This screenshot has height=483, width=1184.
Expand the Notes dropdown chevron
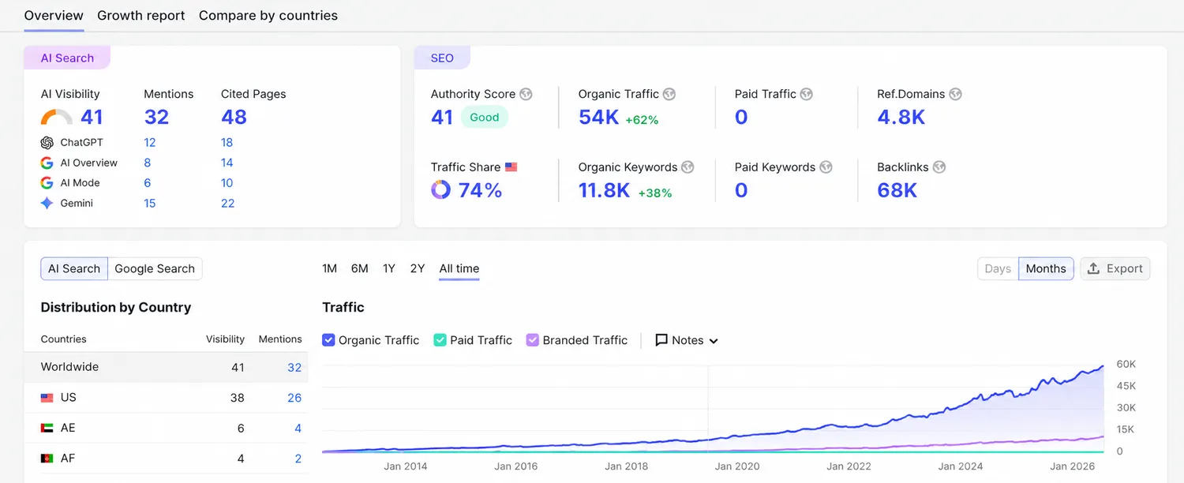(714, 341)
